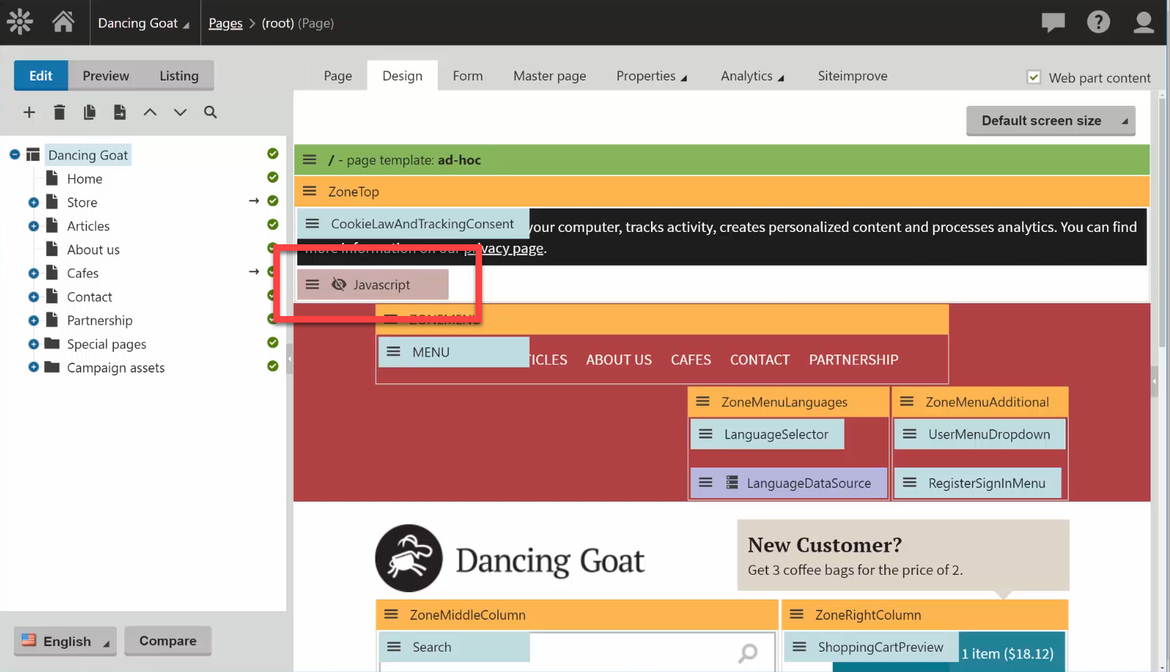Export the page via the document icon
Viewport: 1170px width, 672px height.
(x=120, y=112)
